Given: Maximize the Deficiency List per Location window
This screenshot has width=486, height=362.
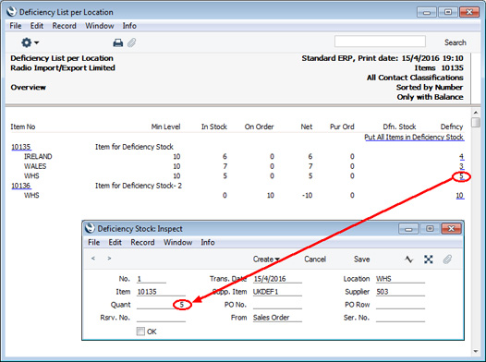Looking at the screenshot, I should pos(448,12).
